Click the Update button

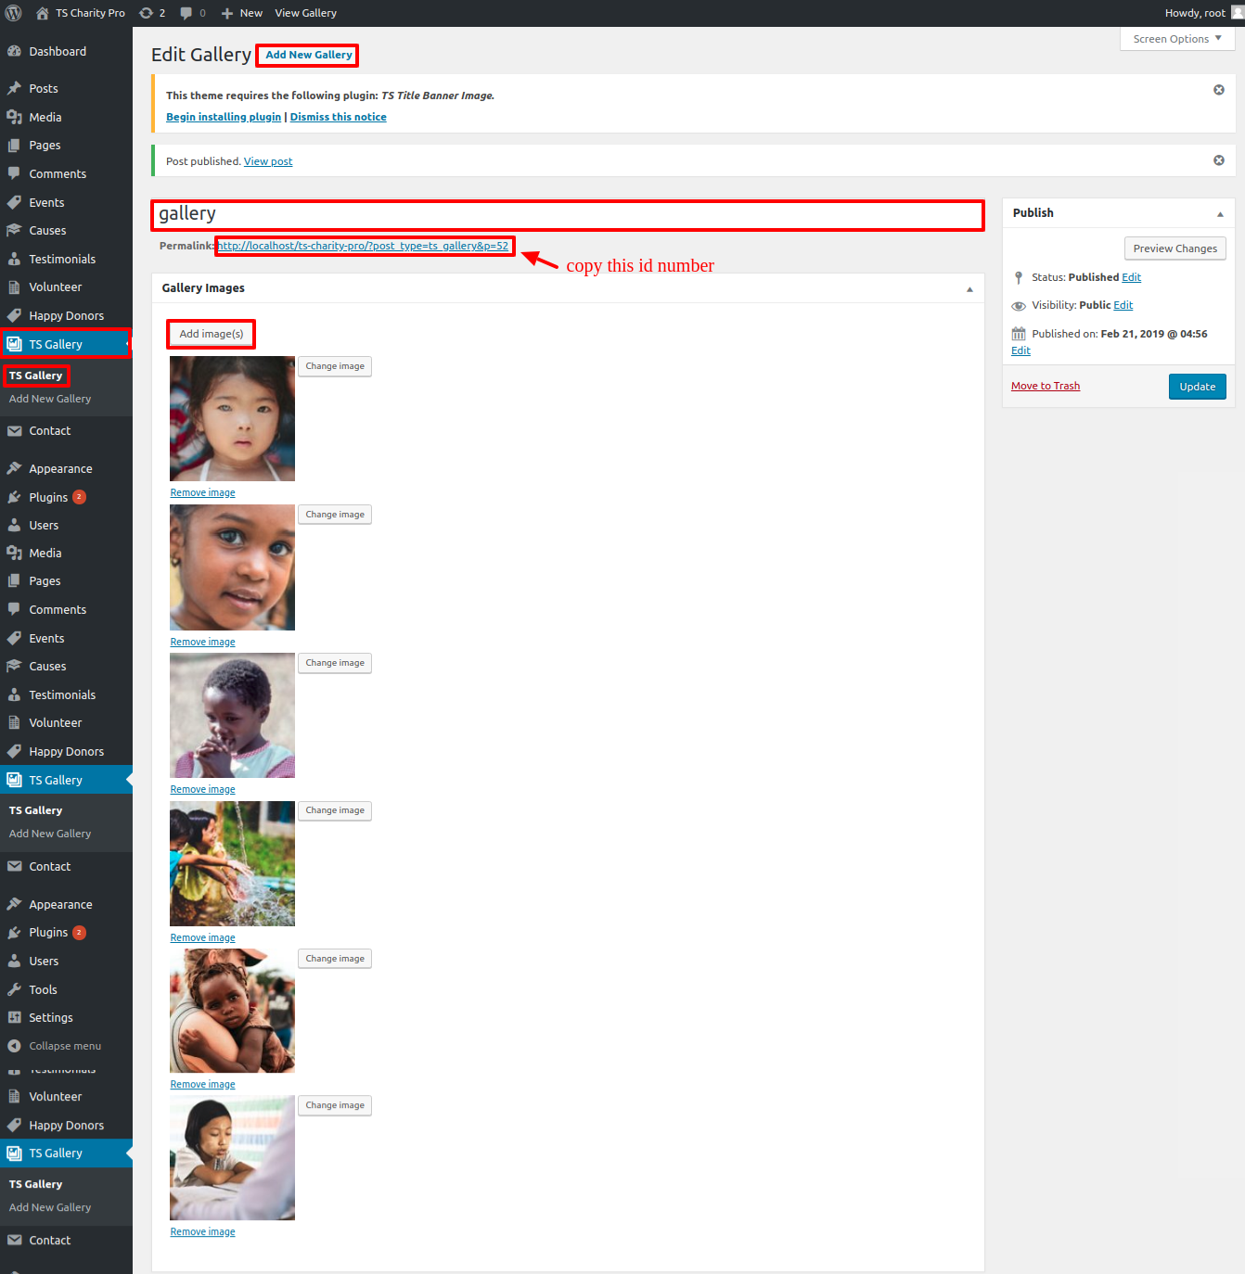(1197, 387)
